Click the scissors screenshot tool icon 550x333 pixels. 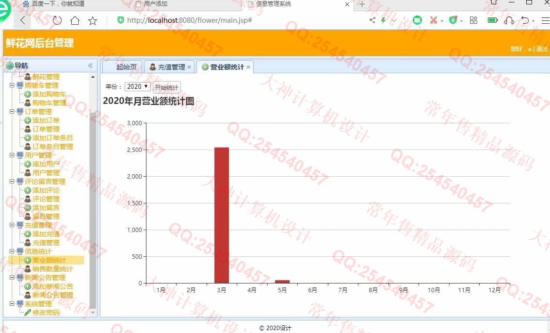434,20
